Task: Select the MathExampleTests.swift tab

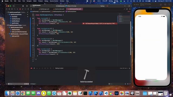Action: pos(75,9)
